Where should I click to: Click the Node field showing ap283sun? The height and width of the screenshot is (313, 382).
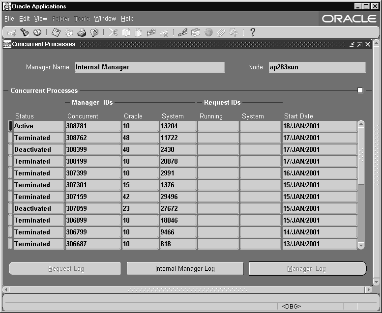[x=317, y=67]
